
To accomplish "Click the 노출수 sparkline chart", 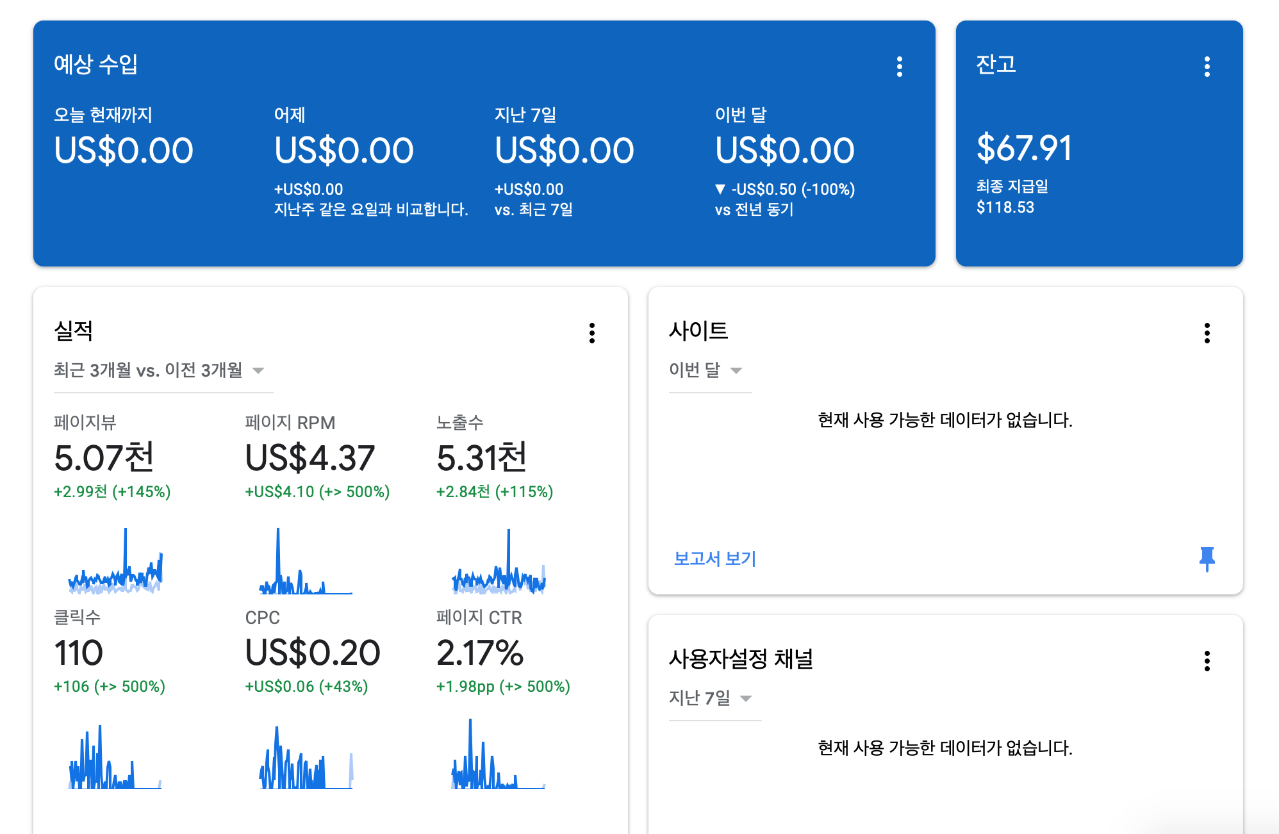I will [499, 562].
